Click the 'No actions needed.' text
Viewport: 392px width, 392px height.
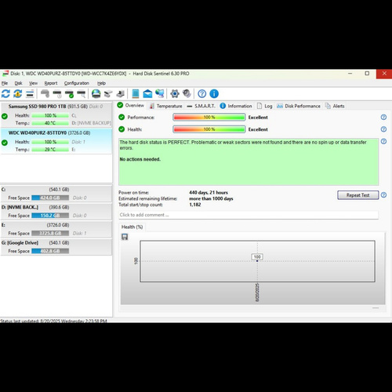point(140,159)
